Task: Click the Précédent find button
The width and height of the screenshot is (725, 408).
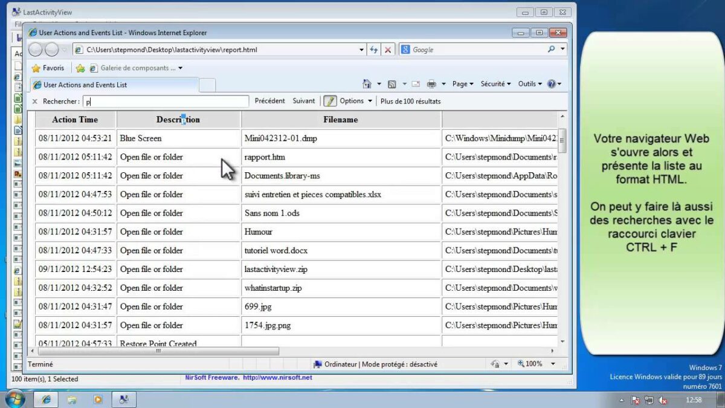Action: [x=269, y=101]
